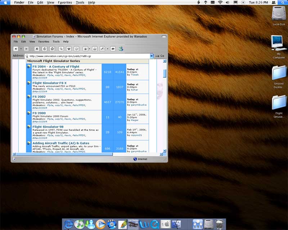Image resolution: width=288 pixels, height=230 pixels.
Task: Click the Print icon in the toolbar
Action: coord(94,49)
